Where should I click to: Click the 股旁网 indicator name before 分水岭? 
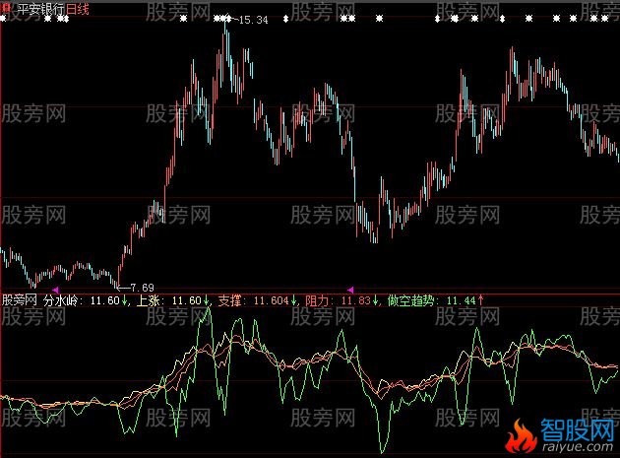(x=20, y=300)
